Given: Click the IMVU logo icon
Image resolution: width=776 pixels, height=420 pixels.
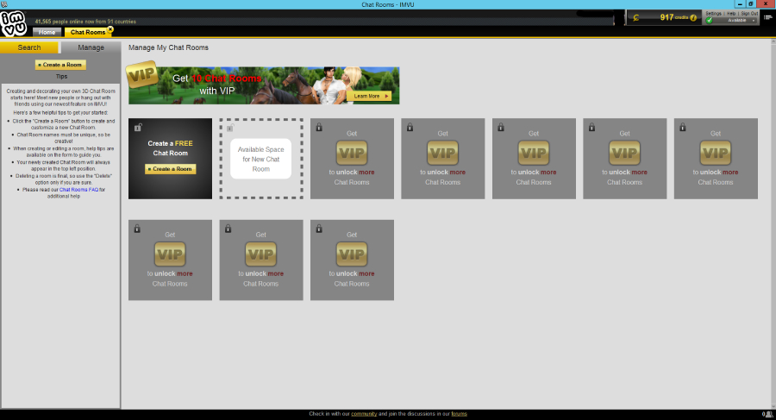Looking at the screenshot, I should coord(14,23).
